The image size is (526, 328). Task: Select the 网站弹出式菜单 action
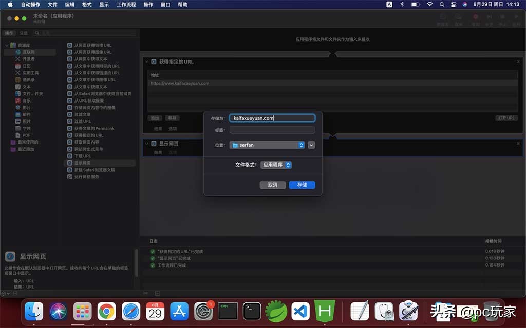pyautogui.click(x=87, y=149)
